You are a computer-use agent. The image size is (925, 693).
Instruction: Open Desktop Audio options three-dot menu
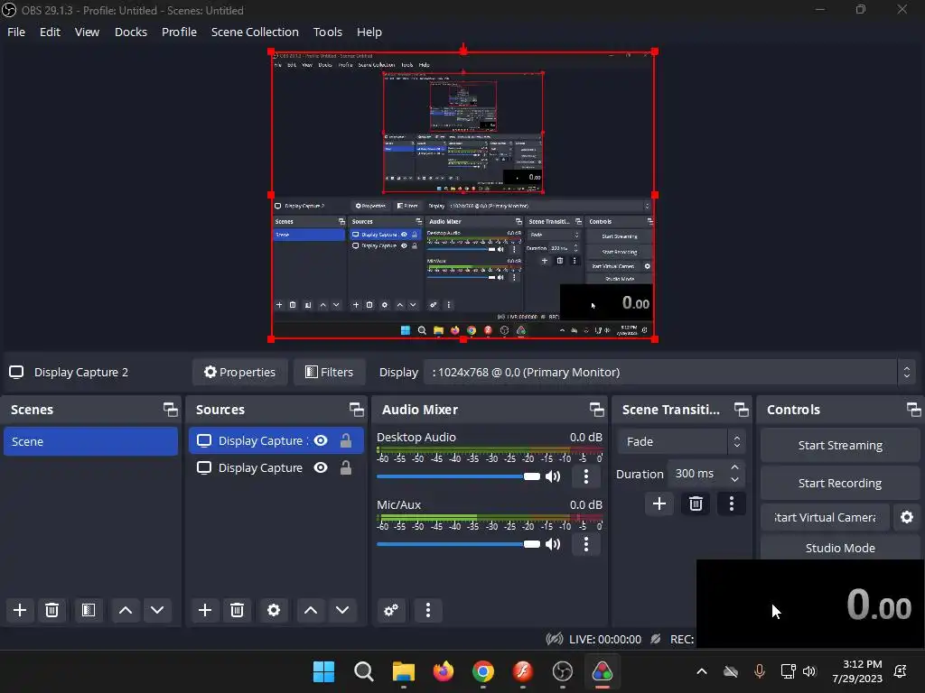[585, 476]
